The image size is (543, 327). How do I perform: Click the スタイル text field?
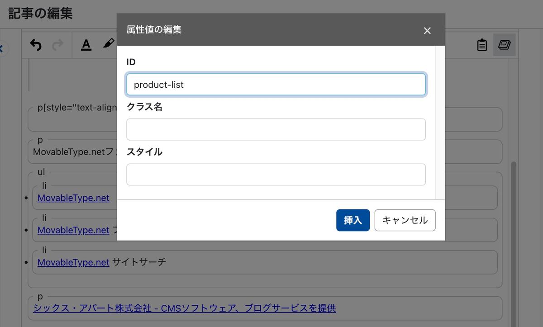[x=276, y=175]
